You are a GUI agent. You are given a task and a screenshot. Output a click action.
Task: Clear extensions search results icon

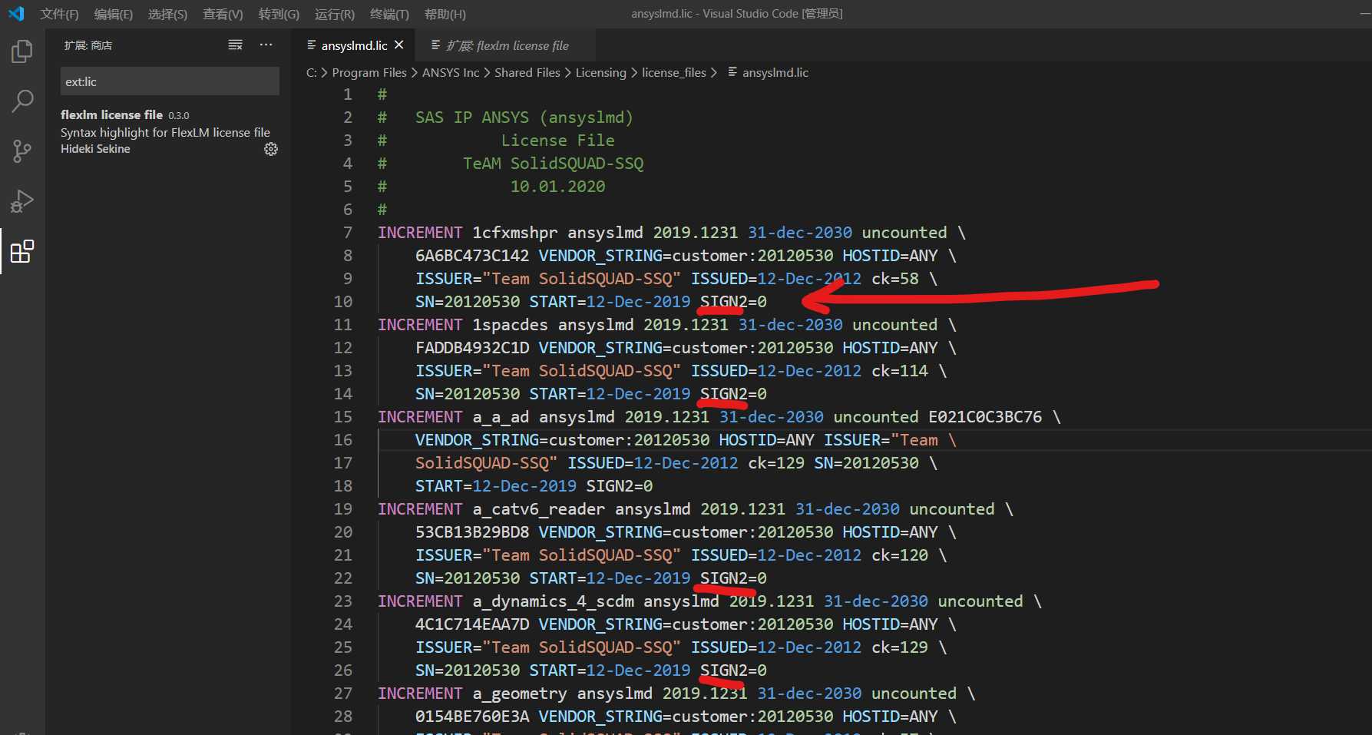click(x=236, y=45)
